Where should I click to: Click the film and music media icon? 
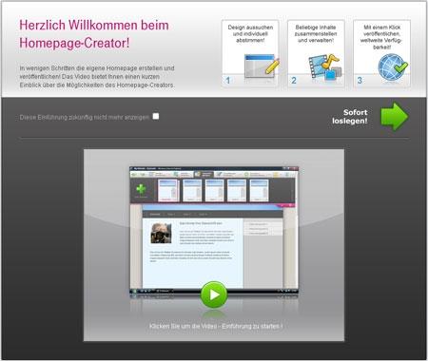(325, 66)
